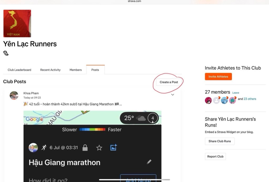269x182 pixels.
Task: Click the lock privacy icon in activity
Action: pyautogui.click(x=85, y=148)
